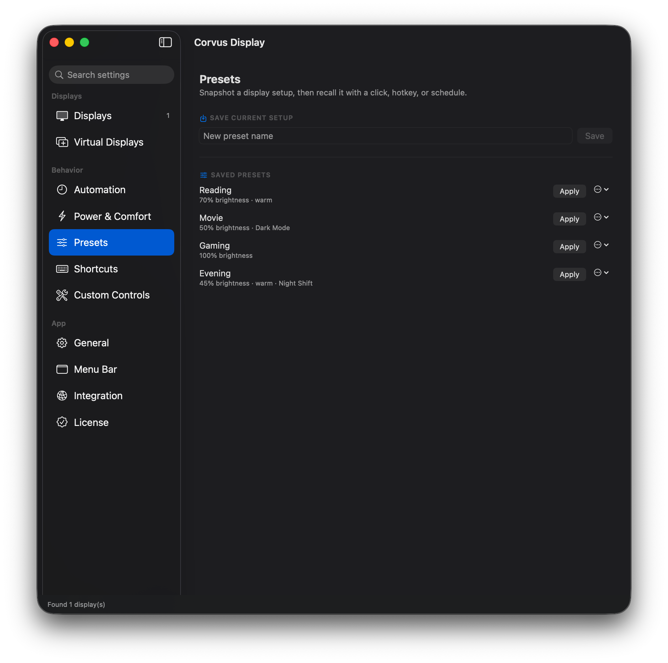
Task: Toggle the sidebar panel icon
Action: tap(165, 43)
